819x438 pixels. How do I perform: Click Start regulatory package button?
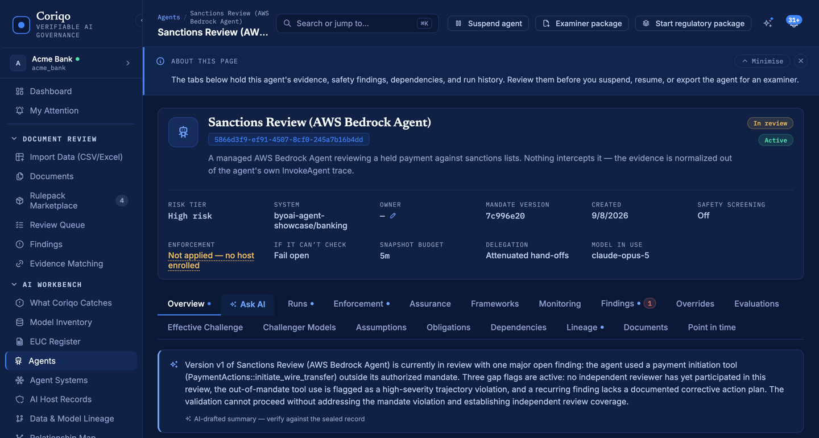[x=693, y=23]
